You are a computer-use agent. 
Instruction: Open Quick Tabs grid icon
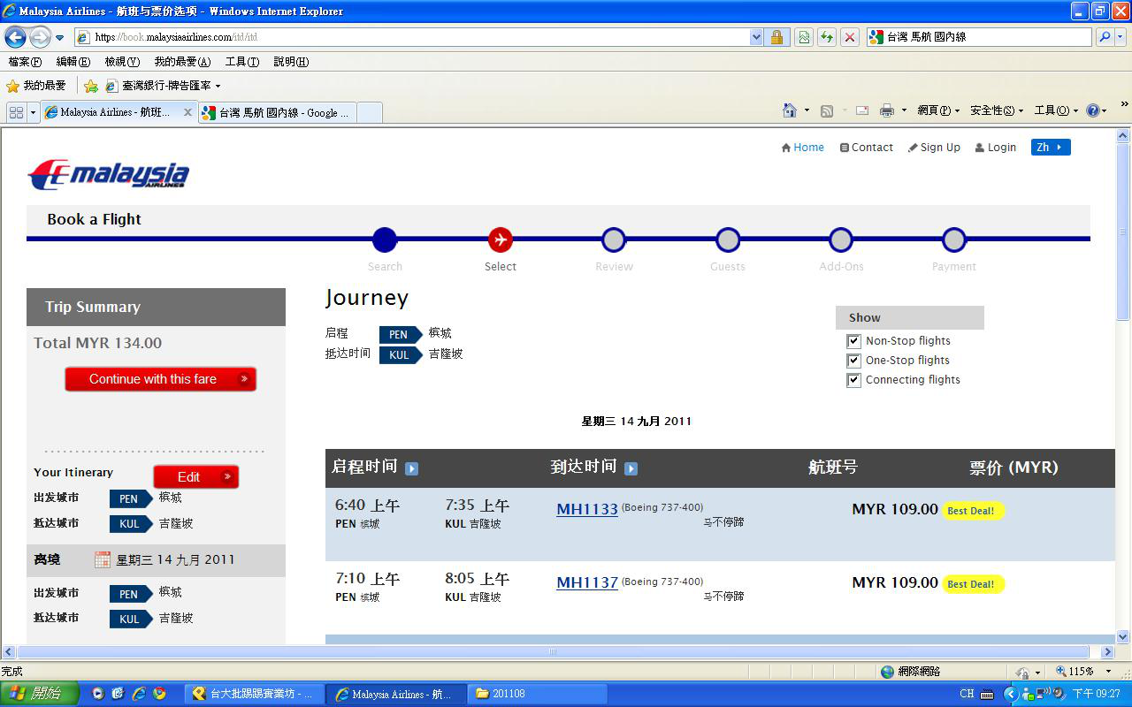click(x=16, y=112)
